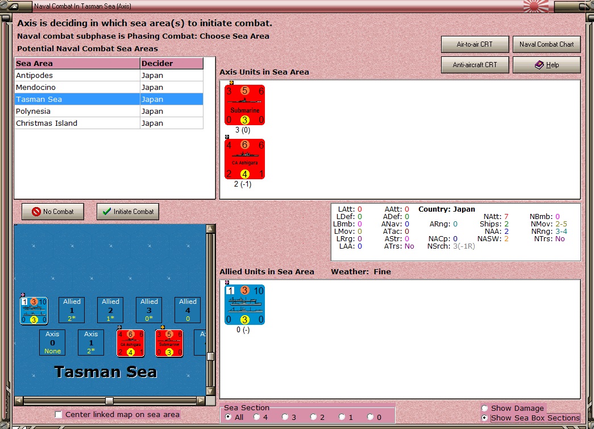594x429 pixels.
Task: Click the map's horizontal scrollbar left arrow
Action: 19,401
